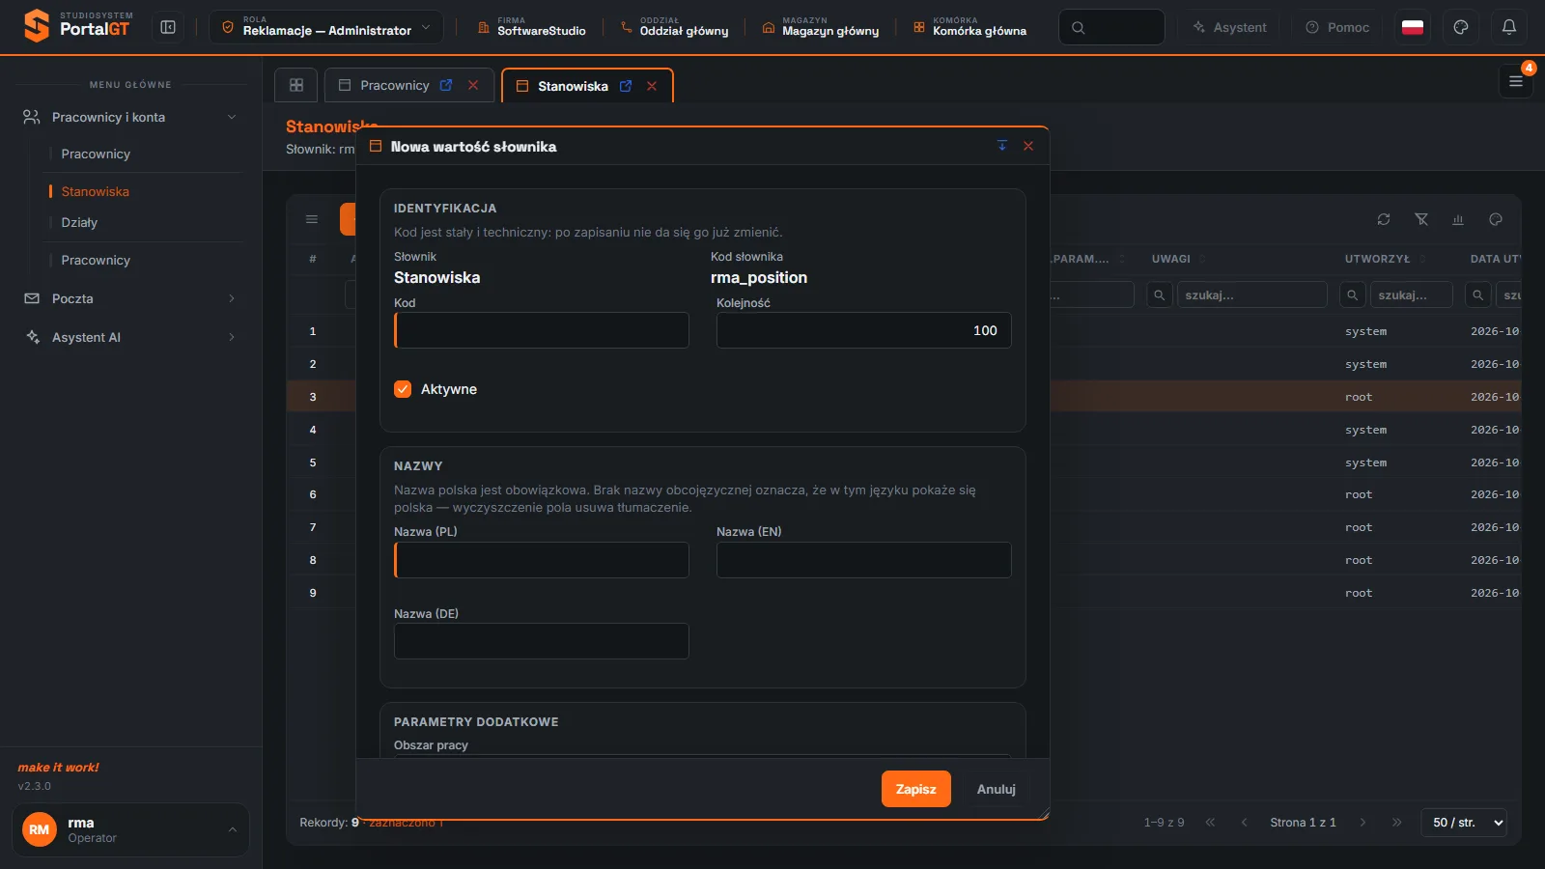Click the Anuluj button

(x=997, y=789)
